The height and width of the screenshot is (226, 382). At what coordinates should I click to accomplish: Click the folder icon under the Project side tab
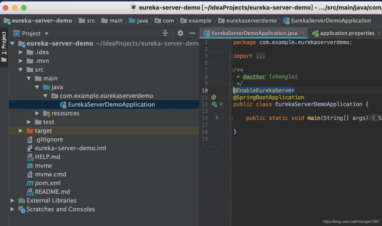pos(4,60)
